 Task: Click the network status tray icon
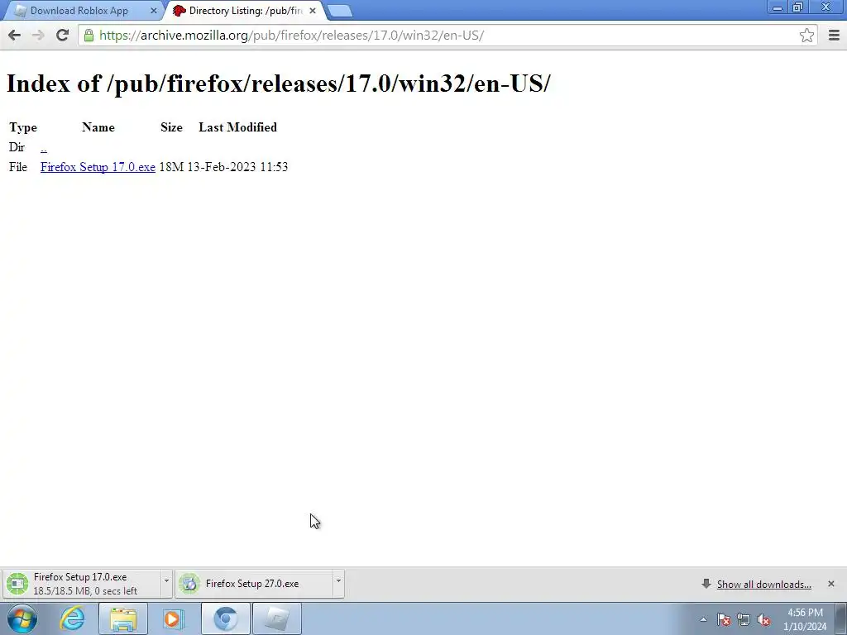tap(744, 619)
